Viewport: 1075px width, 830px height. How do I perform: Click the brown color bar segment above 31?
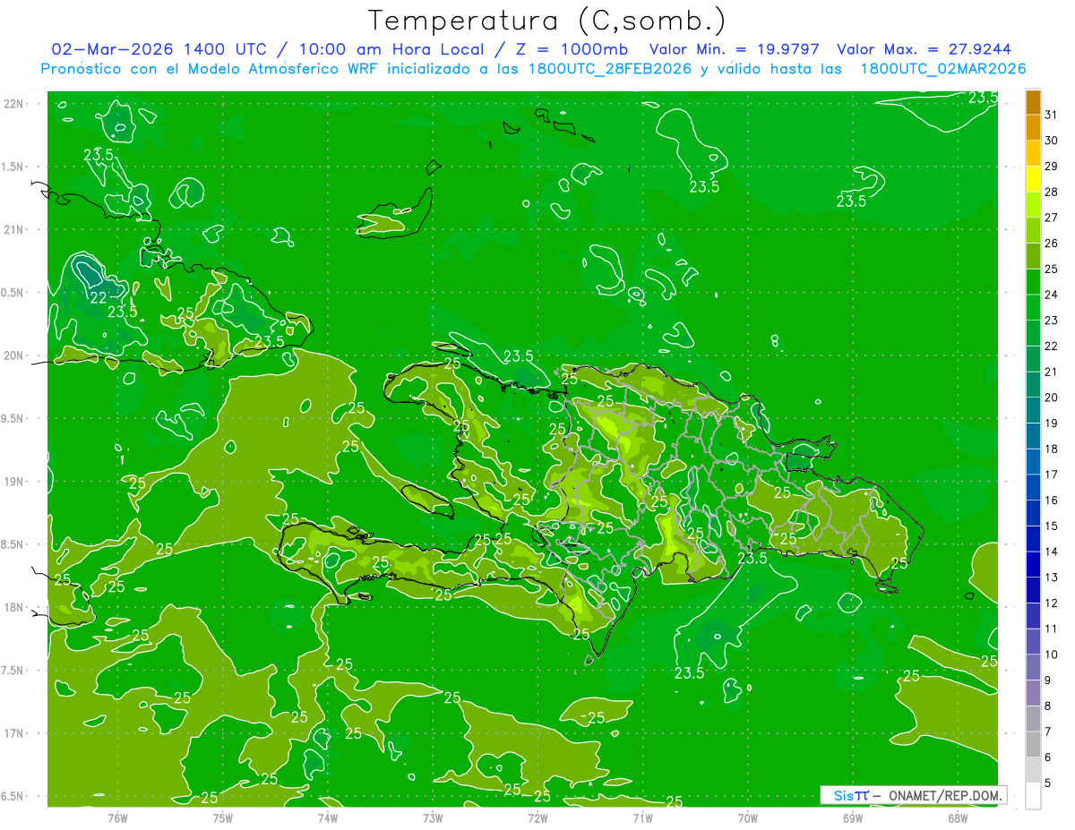[1033, 102]
